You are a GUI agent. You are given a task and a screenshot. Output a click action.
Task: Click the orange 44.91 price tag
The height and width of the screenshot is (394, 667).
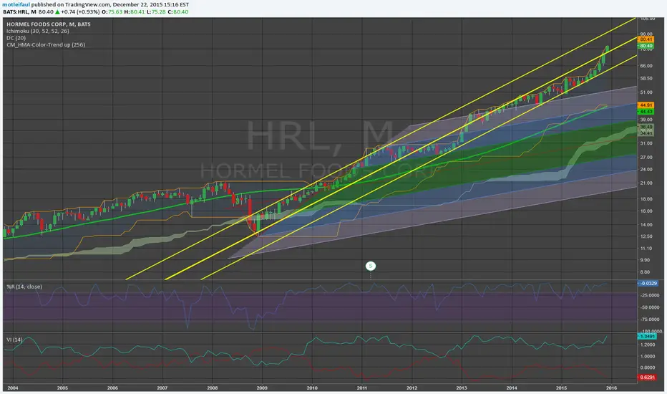tap(646, 105)
